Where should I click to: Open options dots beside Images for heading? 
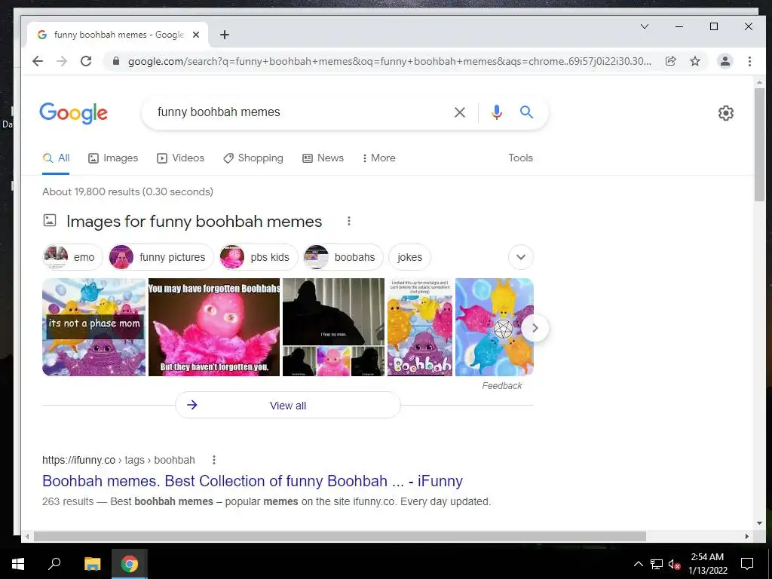coord(348,221)
